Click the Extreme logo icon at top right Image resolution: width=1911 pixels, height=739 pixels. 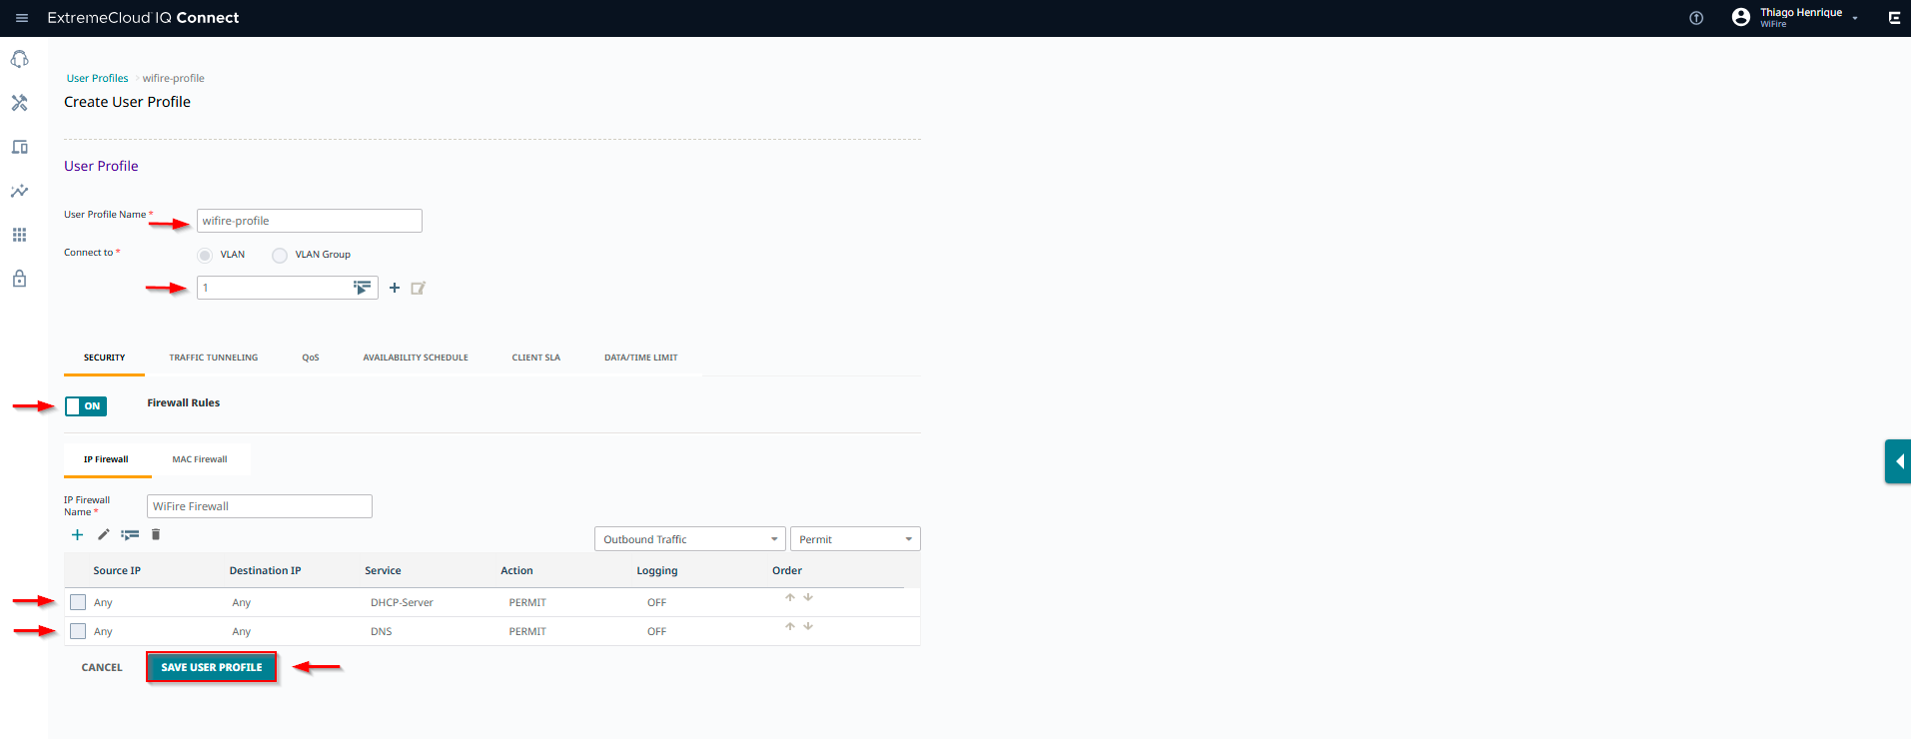click(x=1894, y=18)
